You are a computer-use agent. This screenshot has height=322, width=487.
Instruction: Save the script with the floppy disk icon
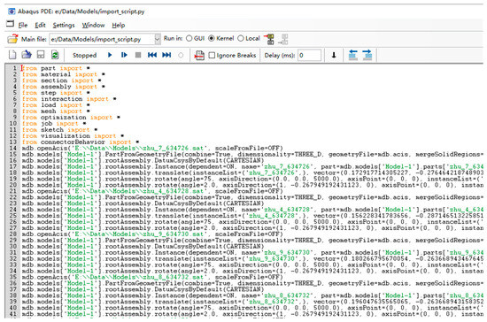tap(41, 55)
